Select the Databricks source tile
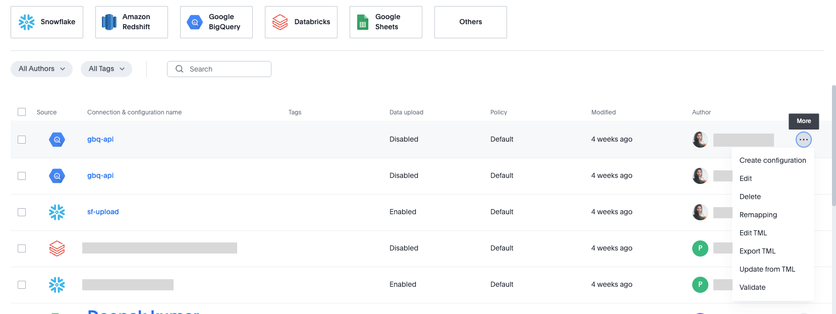Image resolution: width=836 pixels, height=314 pixels. (301, 22)
